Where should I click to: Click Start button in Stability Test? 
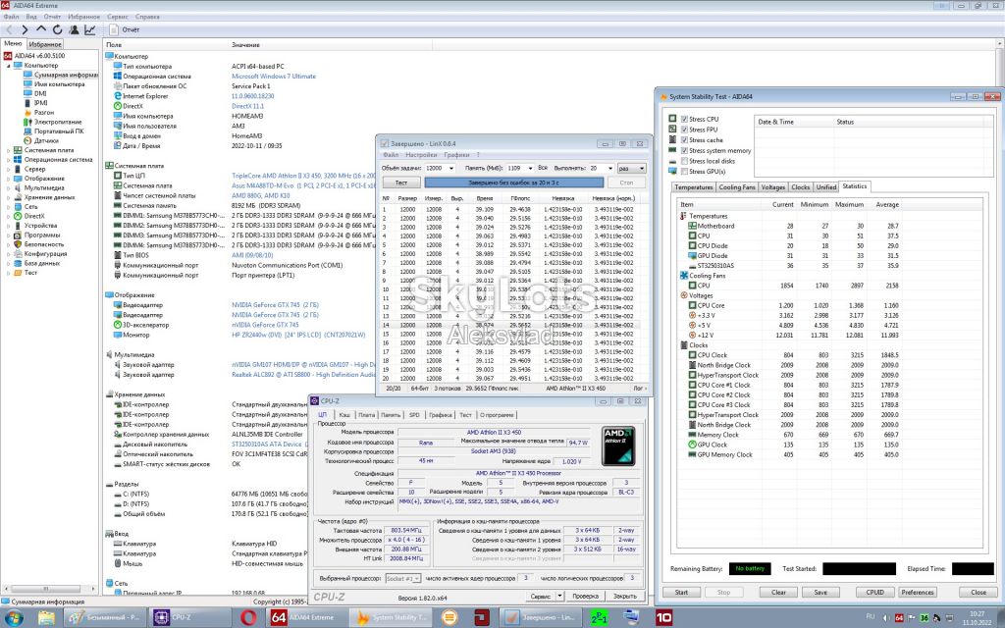(x=681, y=592)
